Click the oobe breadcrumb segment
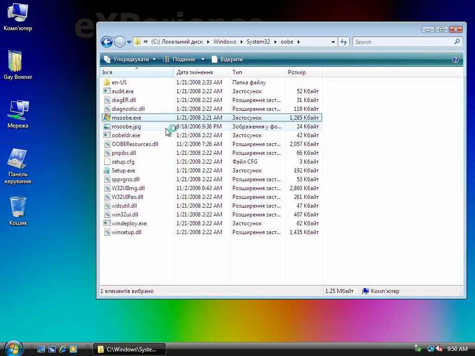The image size is (475, 356). (287, 42)
